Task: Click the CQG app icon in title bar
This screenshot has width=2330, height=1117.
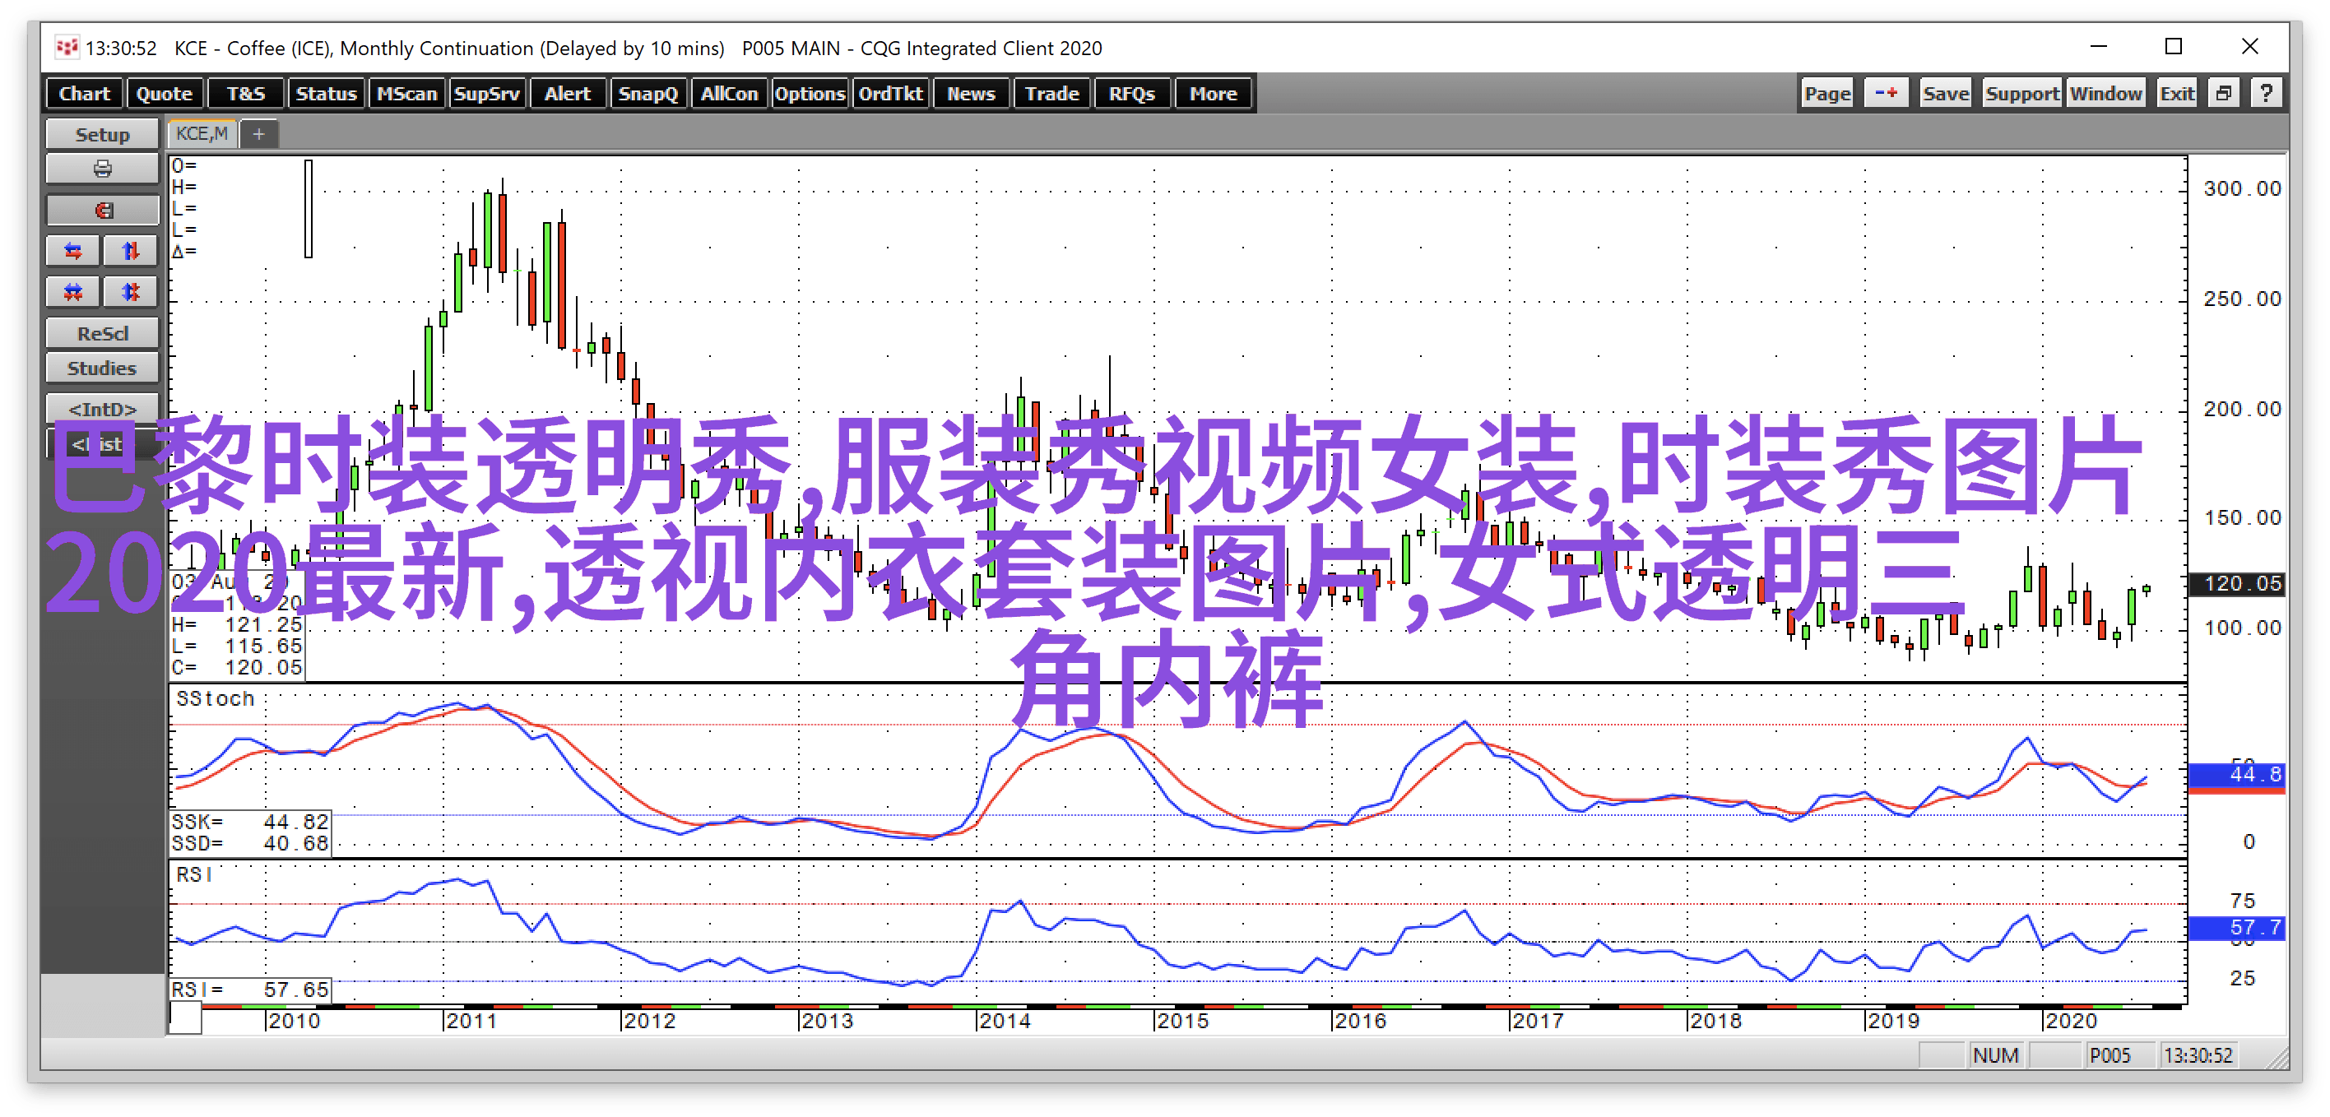Action: tap(66, 47)
